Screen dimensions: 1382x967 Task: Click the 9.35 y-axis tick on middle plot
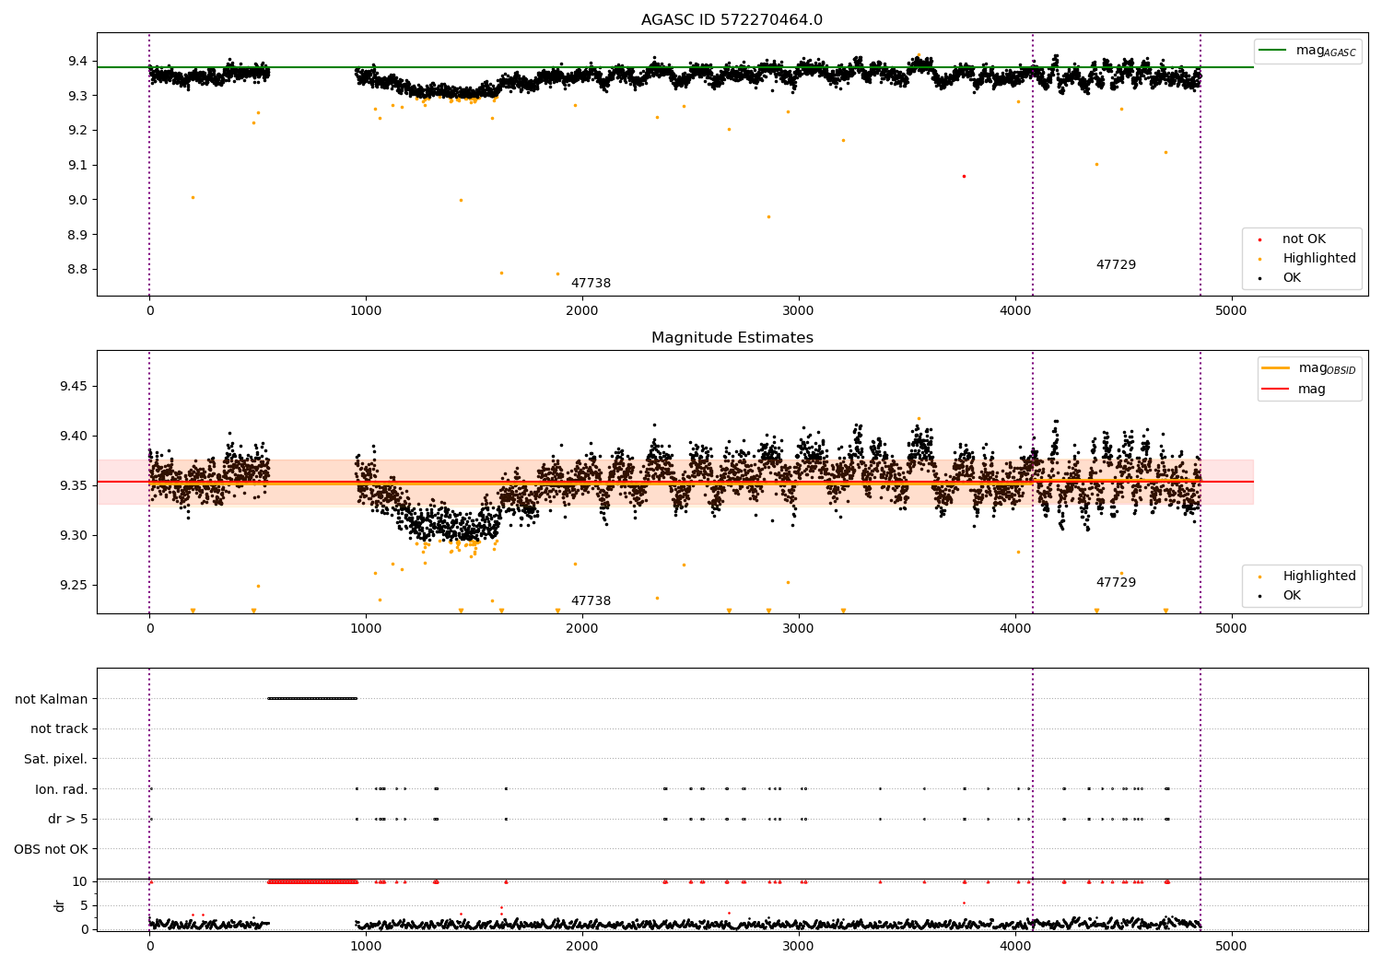(x=73, y=485)
